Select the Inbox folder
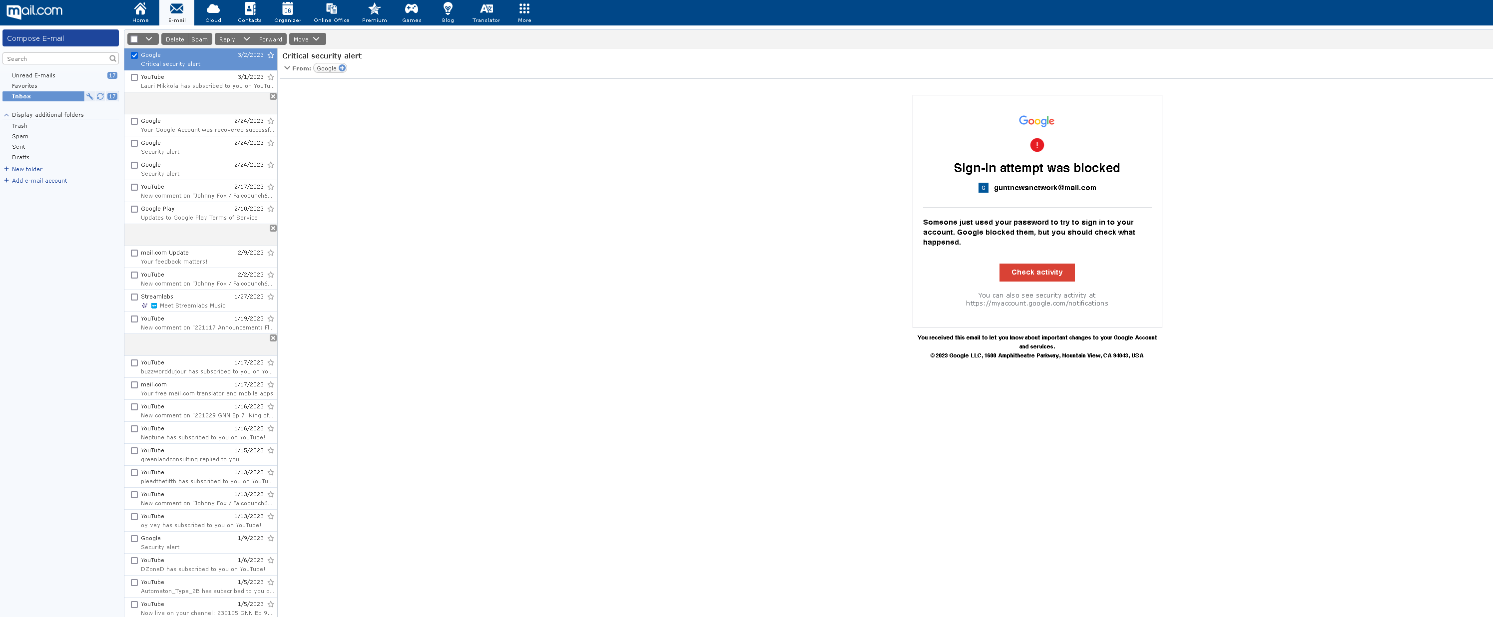Screen dimensions: 1493x617 43,96
